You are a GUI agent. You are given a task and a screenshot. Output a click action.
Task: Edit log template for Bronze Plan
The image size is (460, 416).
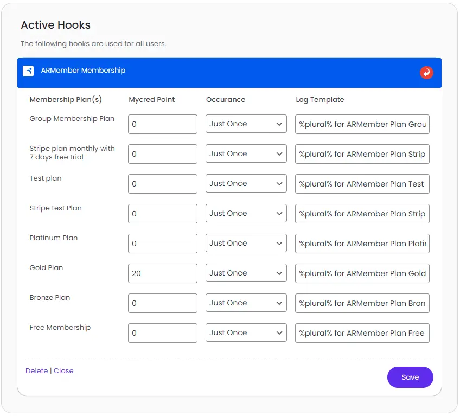coord(362,303)
